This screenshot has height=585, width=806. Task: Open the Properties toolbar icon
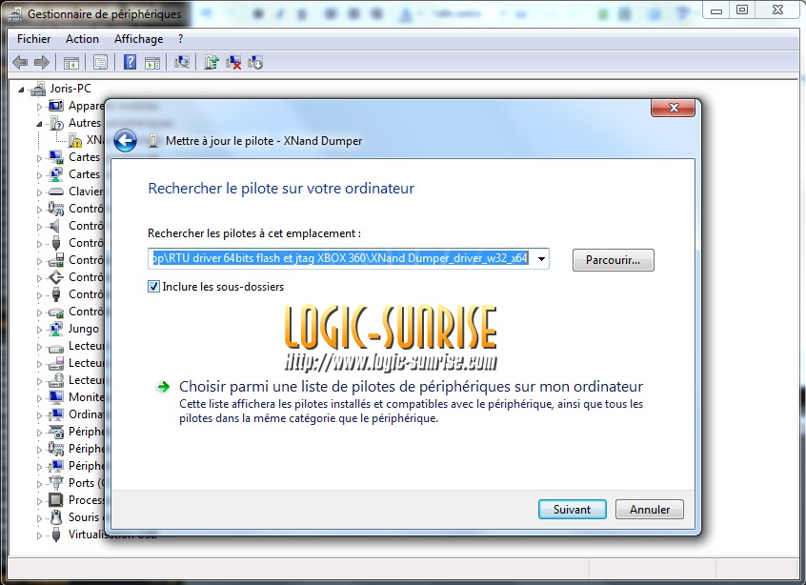pos(100,63)
